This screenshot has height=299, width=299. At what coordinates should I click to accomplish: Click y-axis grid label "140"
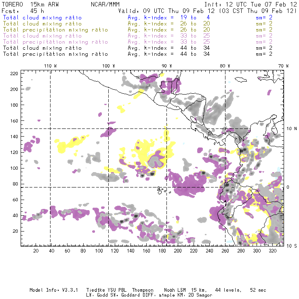pyautogui.click(x=14, y=137)
